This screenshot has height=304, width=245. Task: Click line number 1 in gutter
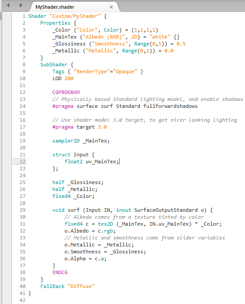[24, 16]
